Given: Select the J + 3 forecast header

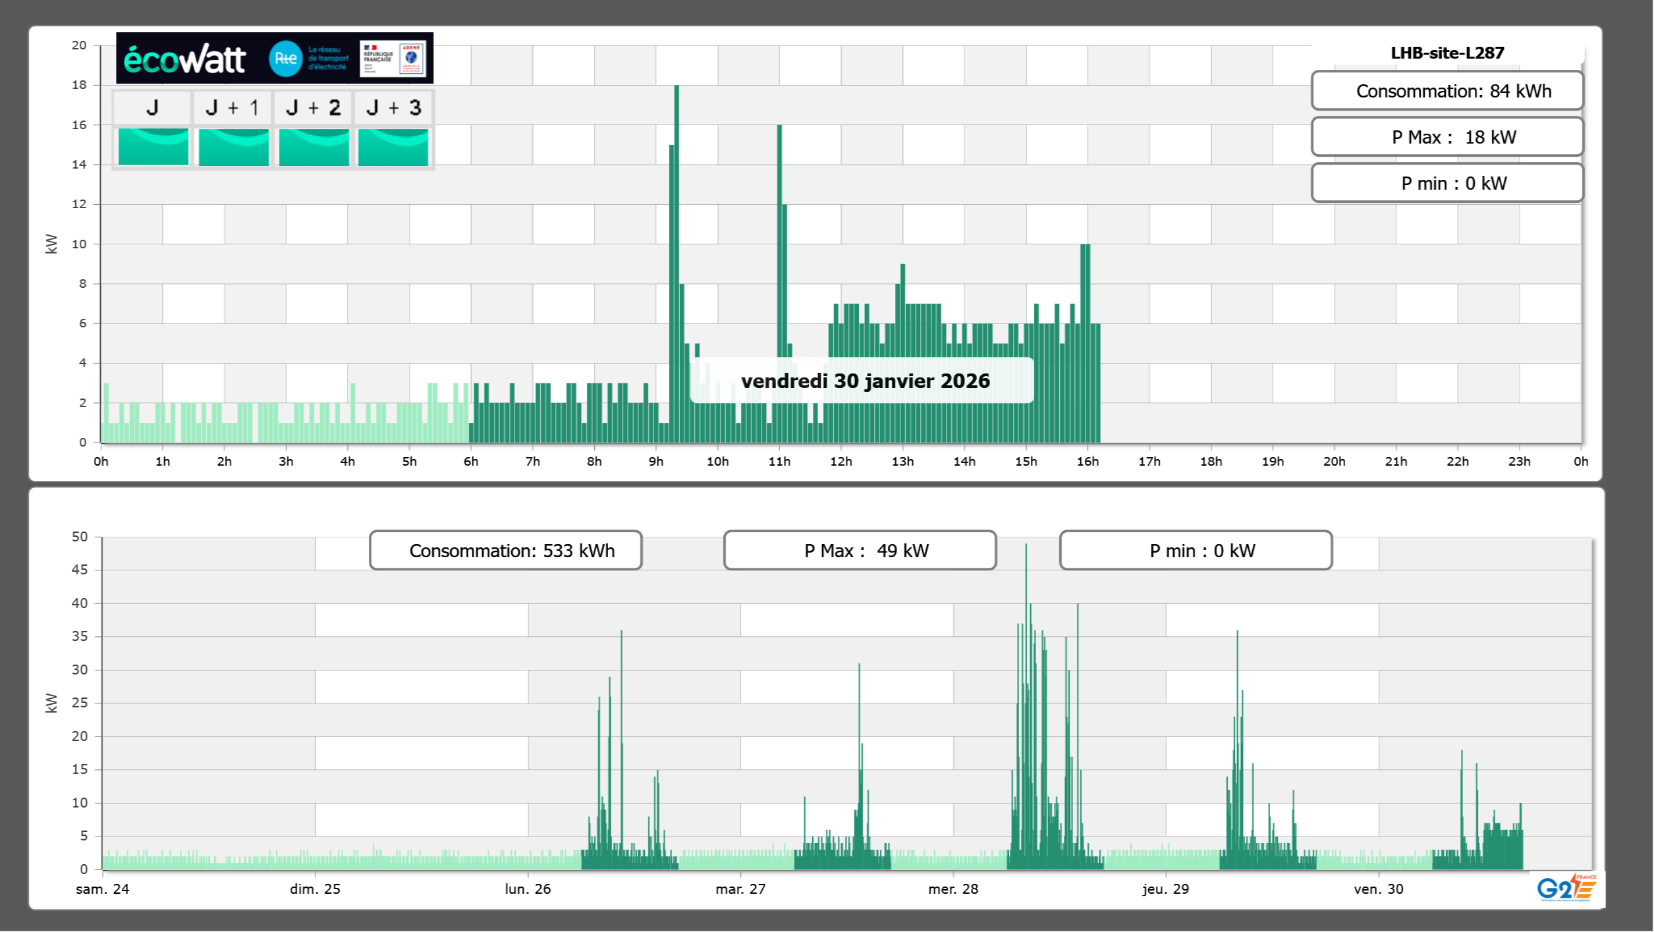Looking at the screenshot, I should [x=393, y=107].
